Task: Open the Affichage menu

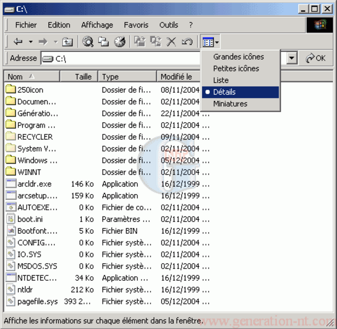Action: point(97,25)
